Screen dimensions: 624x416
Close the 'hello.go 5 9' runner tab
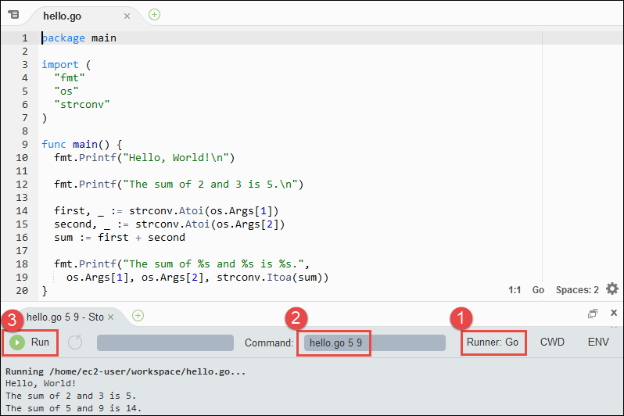111,317
